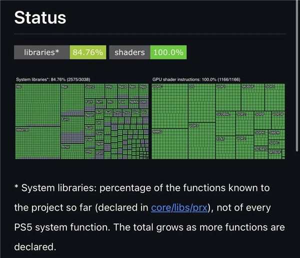Click the FLAT shader instruction block
This screenshot has height=258, width=300.
coord(225,148)
